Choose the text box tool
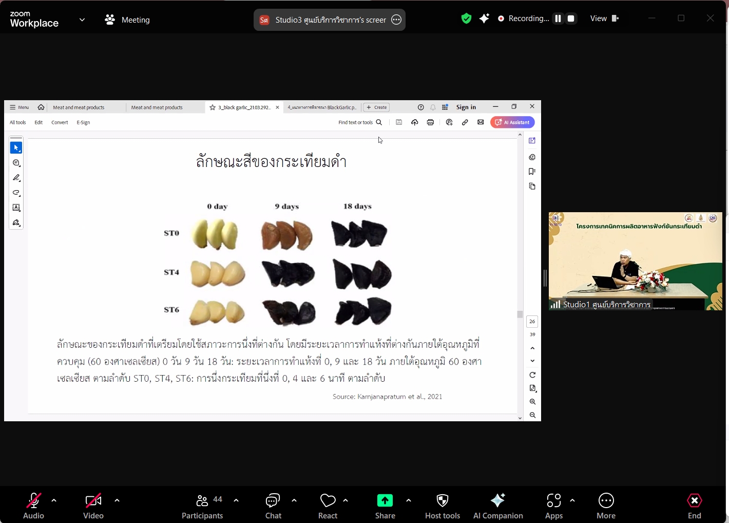Viewport: 729px width, 523px height. [x=16, y=208]
